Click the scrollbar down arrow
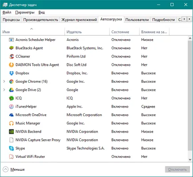Image resolution: width=193 pixels, height=177 pixels. click(x=190, y=160)
